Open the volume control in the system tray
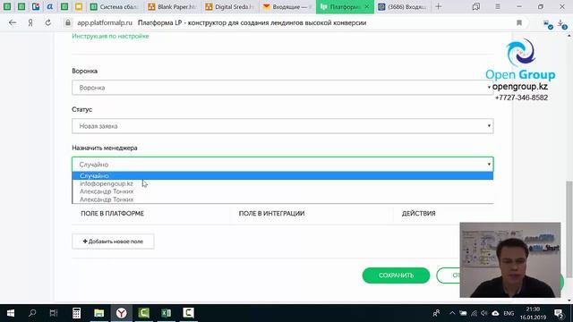 coord(484,313)
